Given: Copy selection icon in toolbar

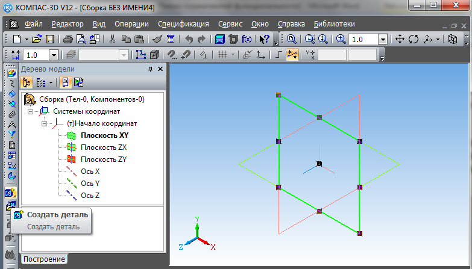Looking at the screenshot, I should 126,39.
